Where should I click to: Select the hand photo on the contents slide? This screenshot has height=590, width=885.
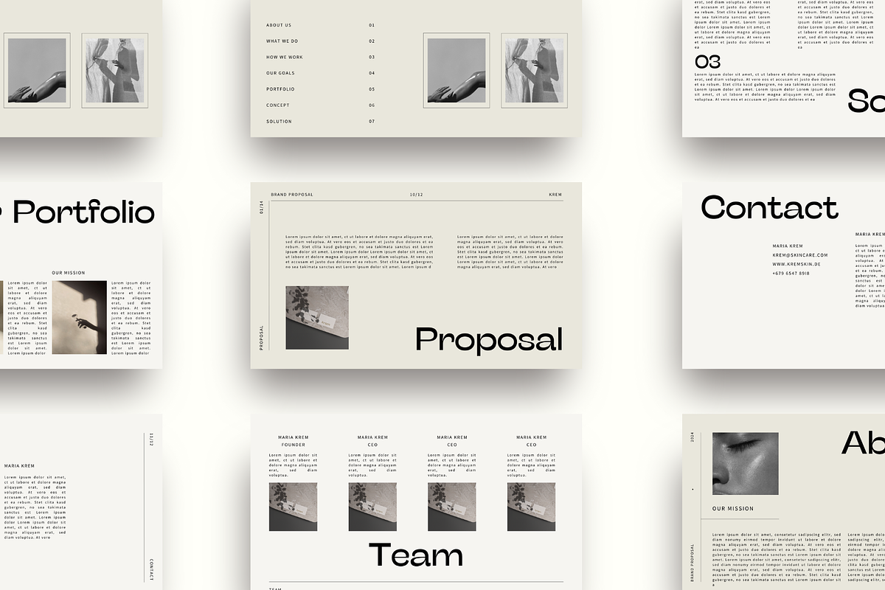(457, 71)
